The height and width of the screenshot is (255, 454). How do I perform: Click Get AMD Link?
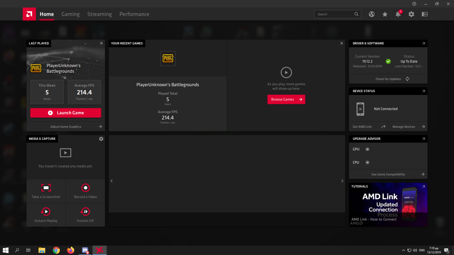pos(369,126)
